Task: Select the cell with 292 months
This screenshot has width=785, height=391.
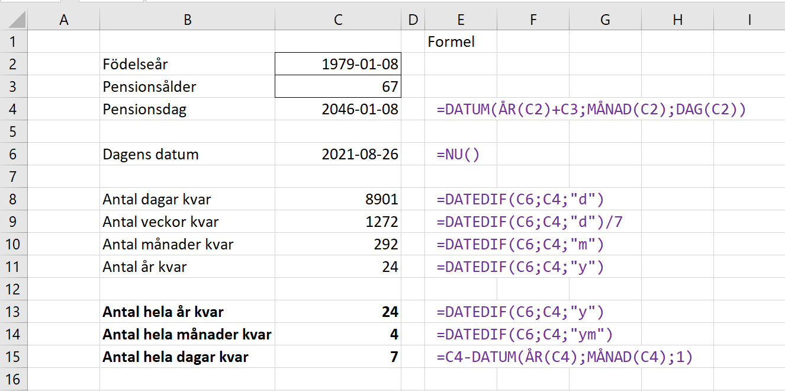Action: 338,245
